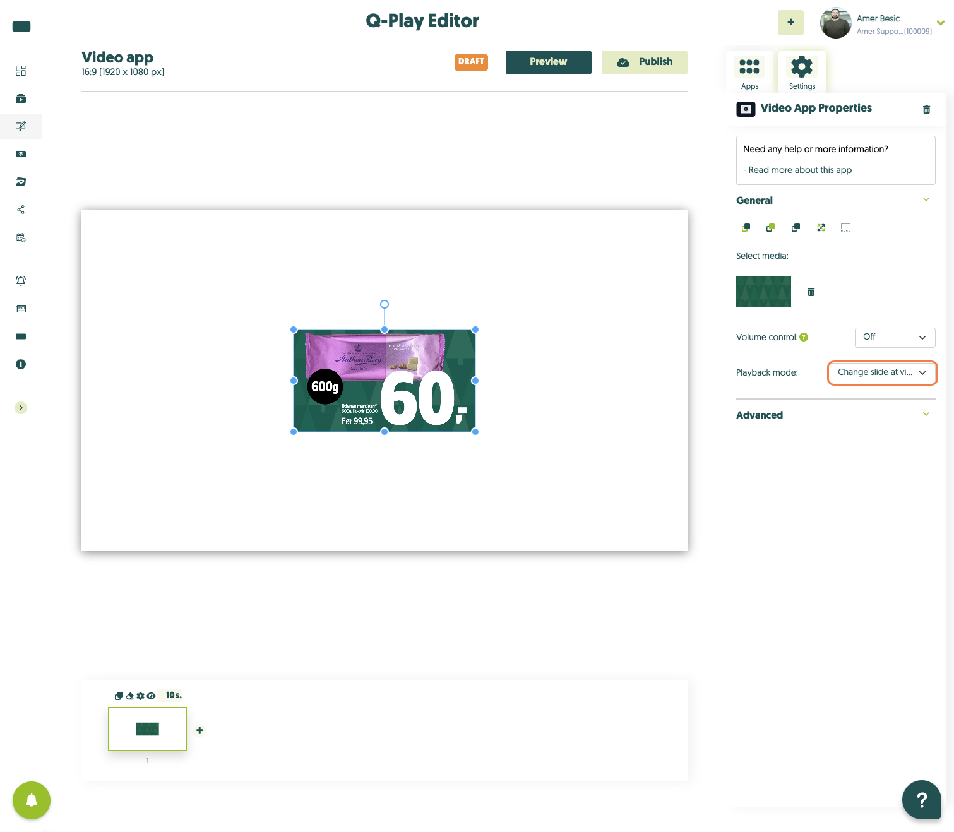Open the wifi screen devices icon in sidebar
Viewport: 954px width, 832px height.
21,154
